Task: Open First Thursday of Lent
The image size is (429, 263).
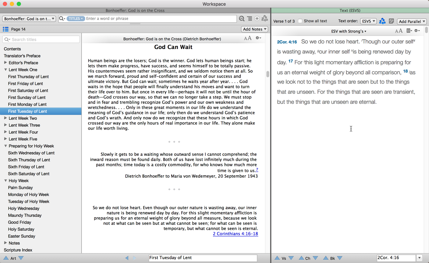Action: tap(28, 77)
